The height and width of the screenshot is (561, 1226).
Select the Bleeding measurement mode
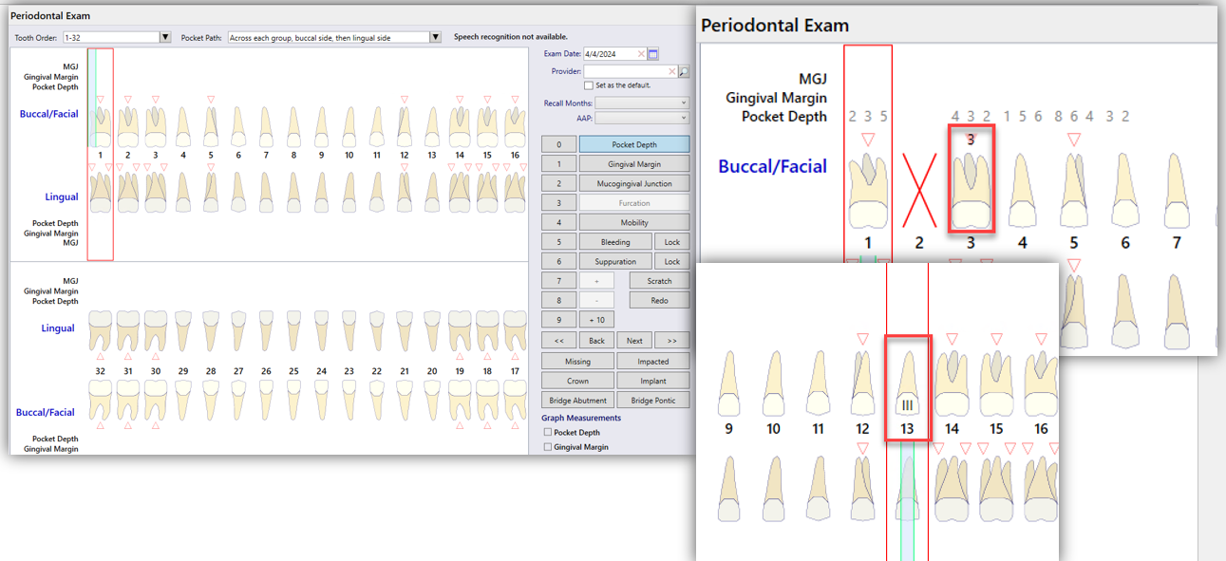[615, 241]
